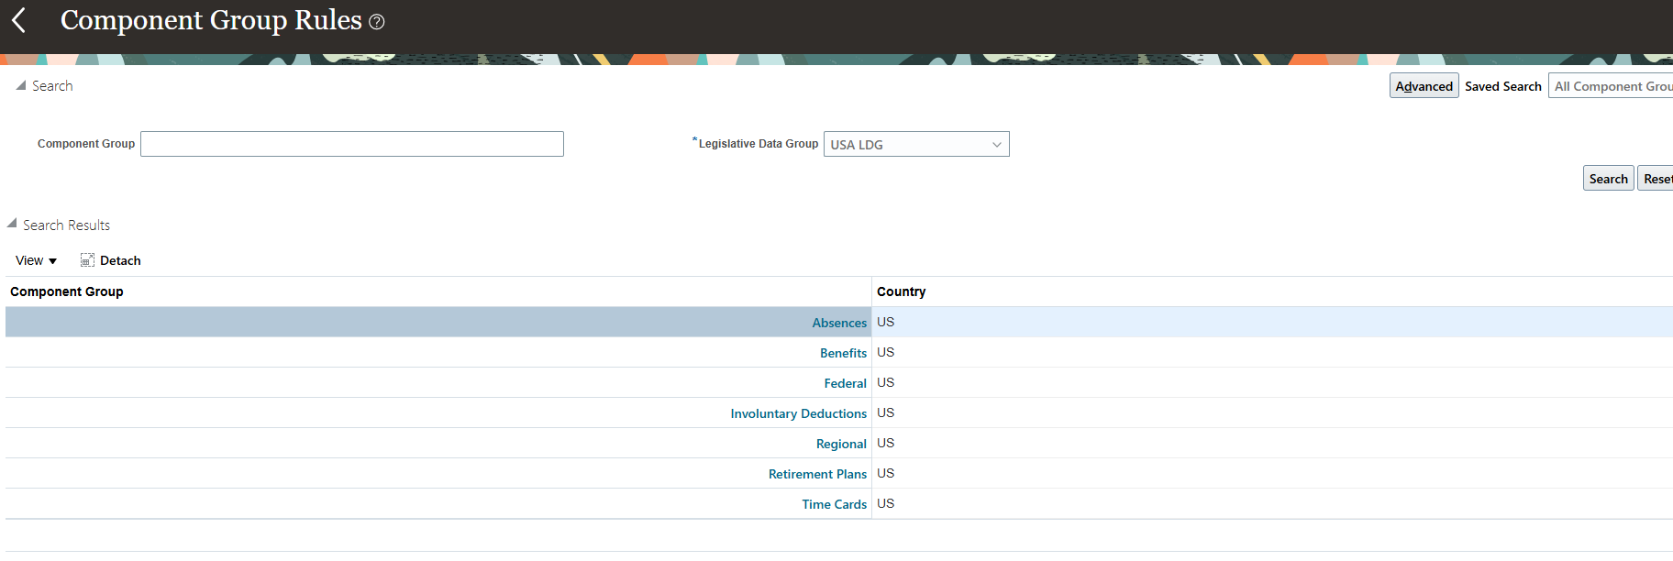Click the Advanced button

[1424, 86]
